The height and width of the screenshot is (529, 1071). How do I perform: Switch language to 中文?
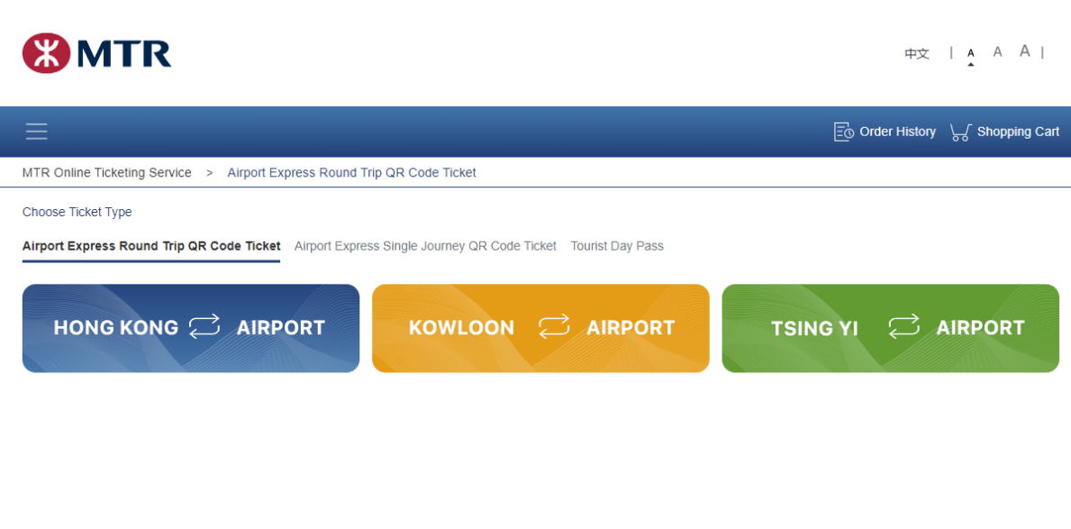pyautogui.click(x=917, y=54)
